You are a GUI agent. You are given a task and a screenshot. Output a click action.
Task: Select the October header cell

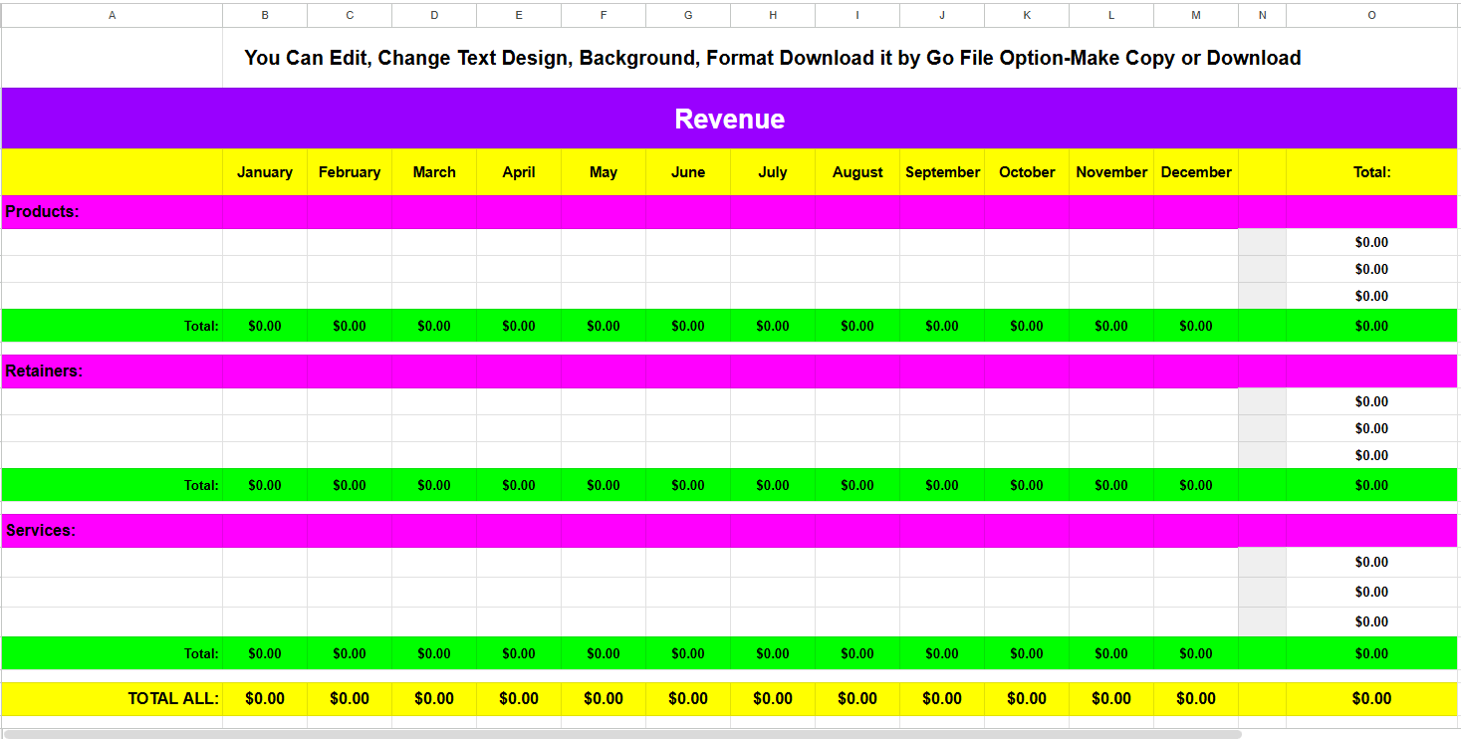(x=1027, y=172)
